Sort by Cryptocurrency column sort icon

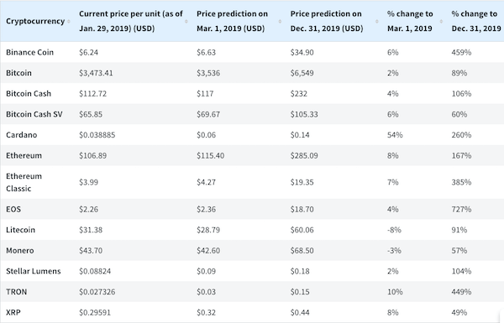pyautogui.click(x=69, y=21)
